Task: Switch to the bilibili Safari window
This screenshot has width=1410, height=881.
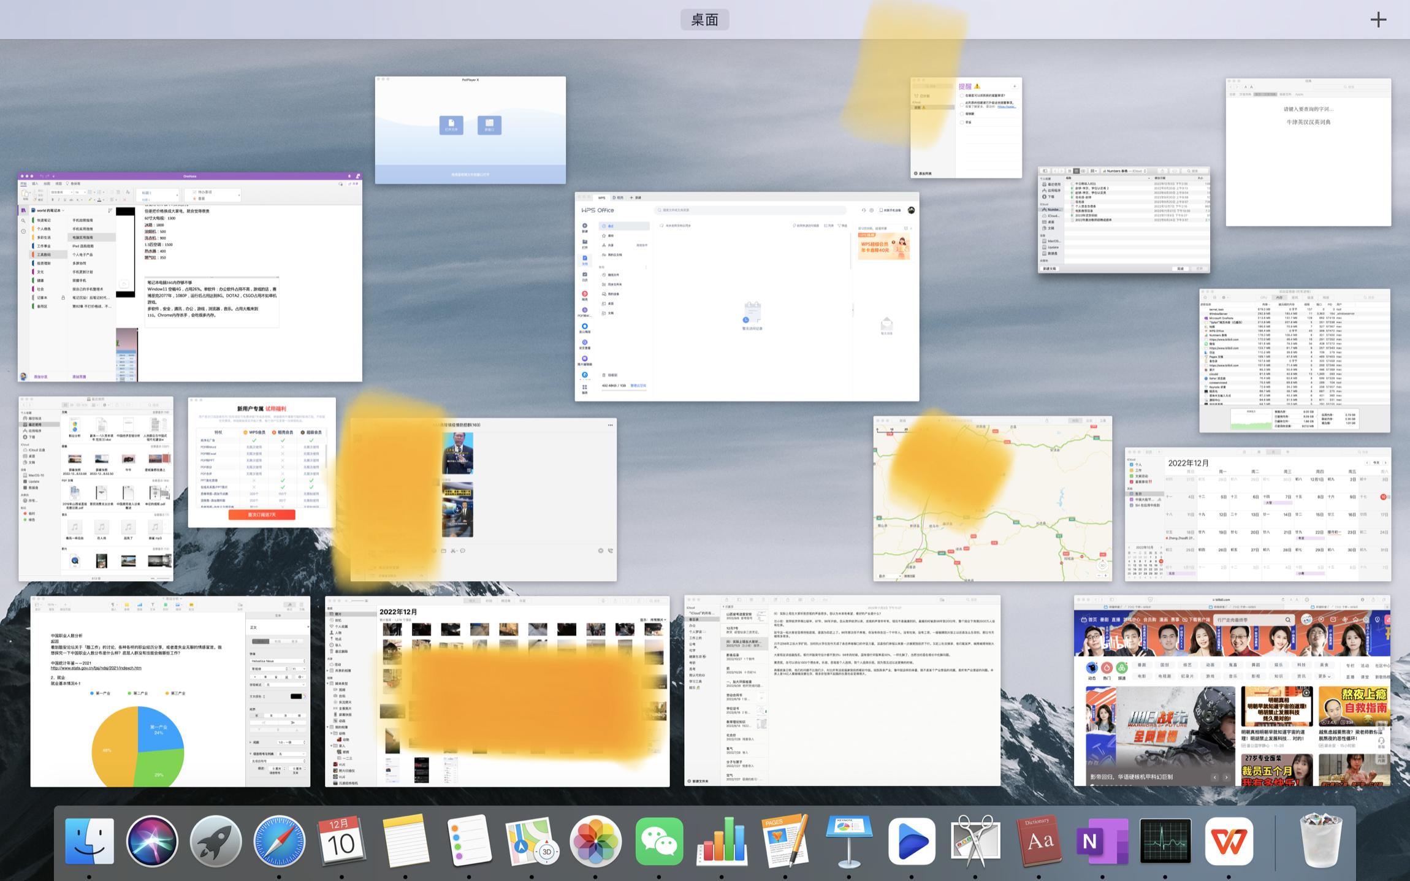Action: pos(1232,690)
